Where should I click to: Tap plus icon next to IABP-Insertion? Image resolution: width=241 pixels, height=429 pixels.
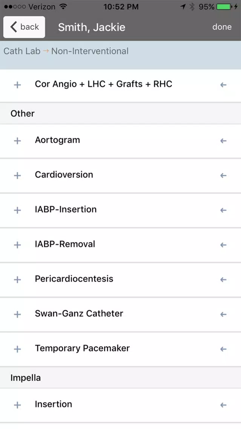tap(17, 210)
